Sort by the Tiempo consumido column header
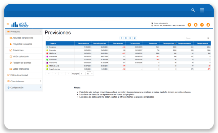Viewport: 218px width, 133px height. 185,43
